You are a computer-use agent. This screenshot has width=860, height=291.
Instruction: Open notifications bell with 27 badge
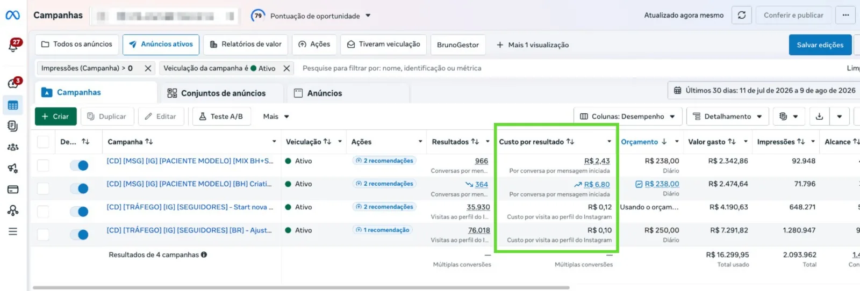13,46
